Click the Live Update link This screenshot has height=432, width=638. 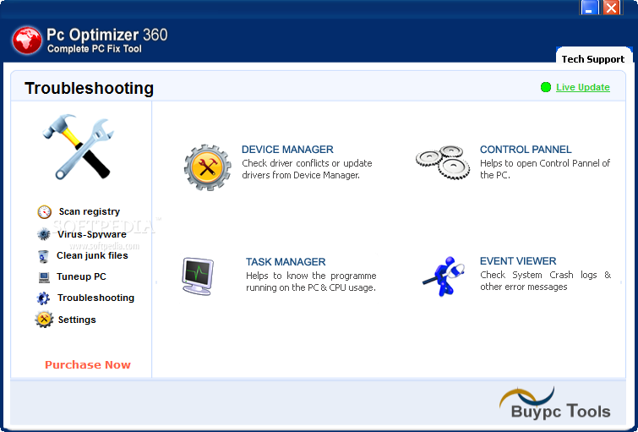tap(583, 87)
